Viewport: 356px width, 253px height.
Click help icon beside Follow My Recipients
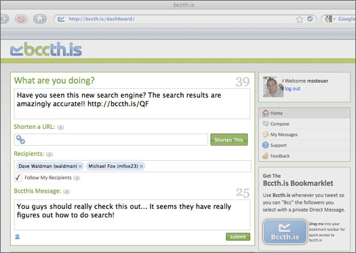(x=77, y=178)
